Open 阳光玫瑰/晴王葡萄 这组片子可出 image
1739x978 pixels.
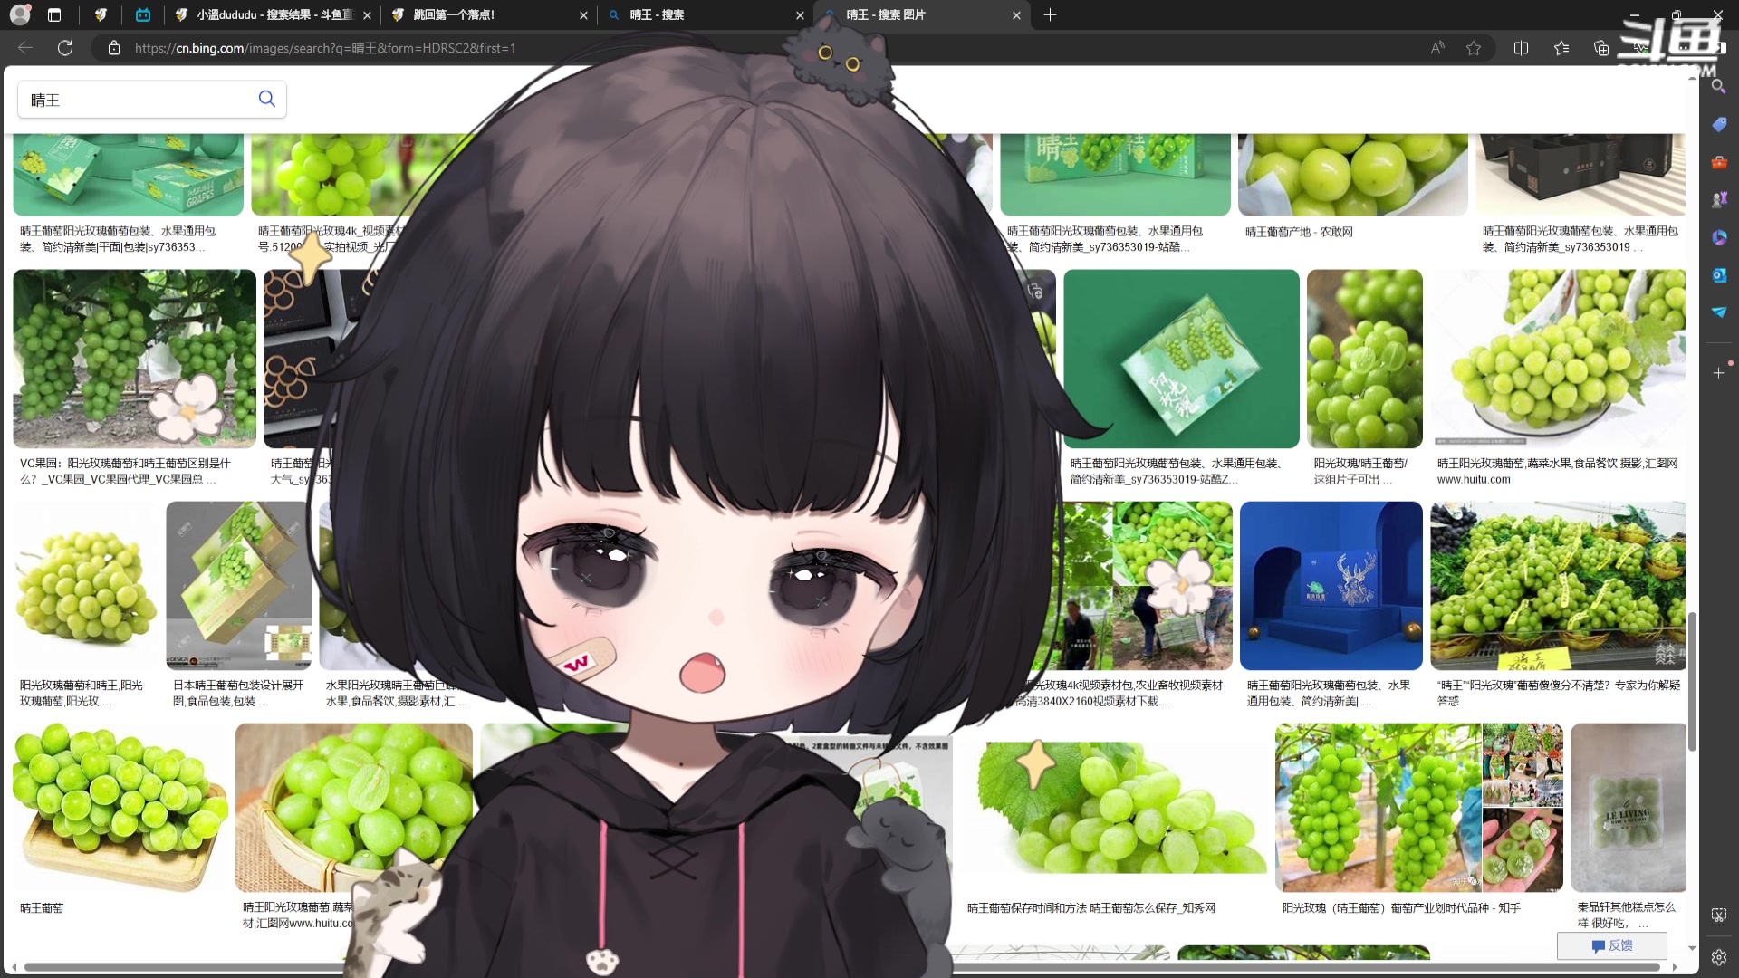1365,359
